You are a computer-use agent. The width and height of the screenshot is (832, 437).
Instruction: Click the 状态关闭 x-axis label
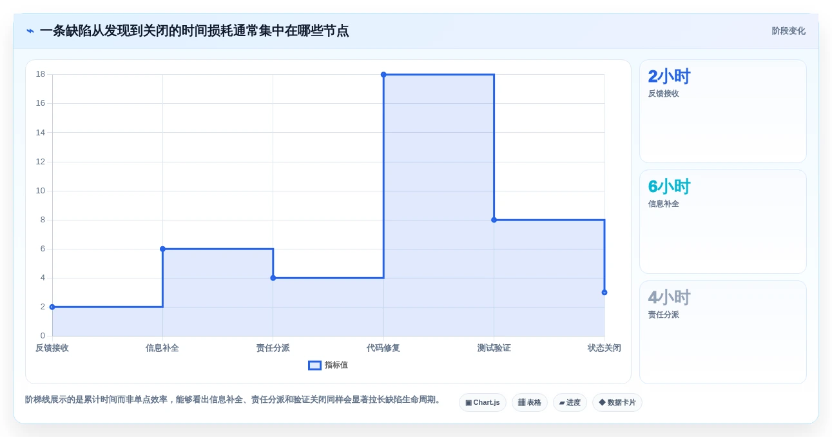click(x=605, y=348)
